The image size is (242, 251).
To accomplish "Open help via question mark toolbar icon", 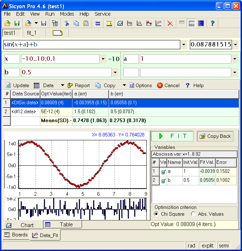I will click(x=212, y=23).
